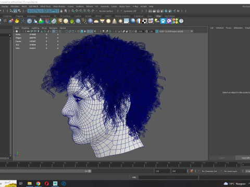This screenshot has width=250, height=187.
Task: Open the No Live Surface field
Action: (106, 11)
